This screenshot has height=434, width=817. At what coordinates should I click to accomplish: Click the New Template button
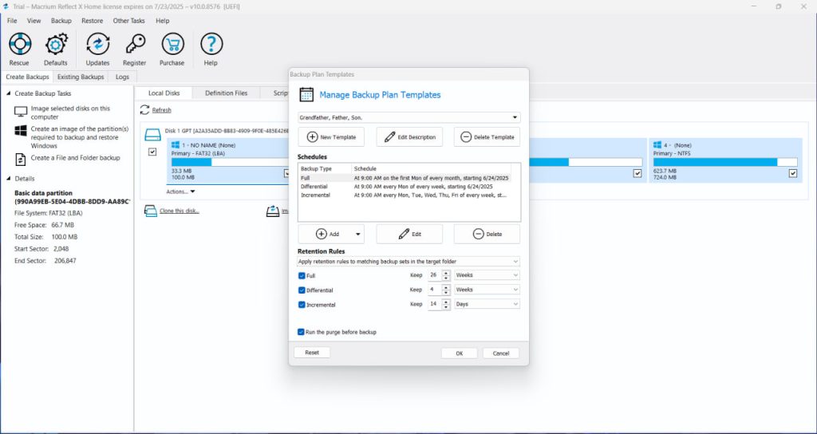(x=331, y=137)
